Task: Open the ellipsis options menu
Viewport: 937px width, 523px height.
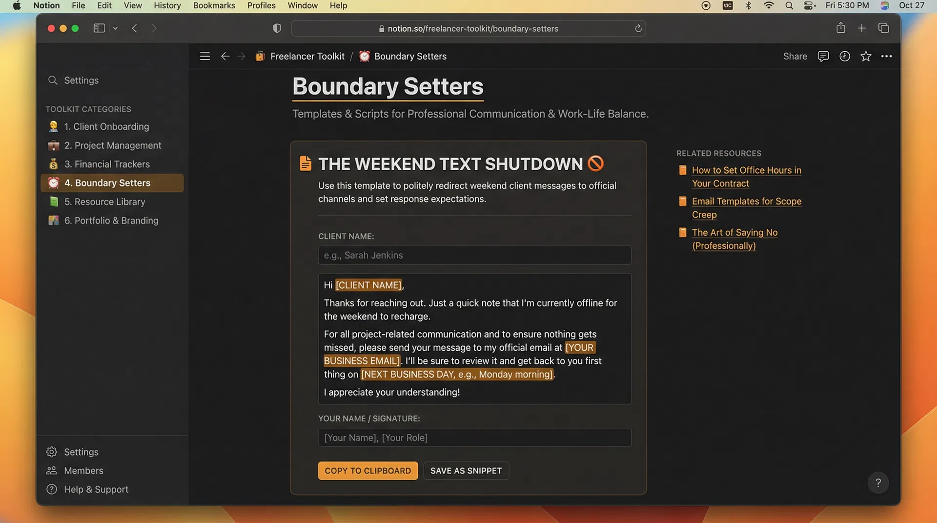Action: pyautogui.click(x=887, y=56)
